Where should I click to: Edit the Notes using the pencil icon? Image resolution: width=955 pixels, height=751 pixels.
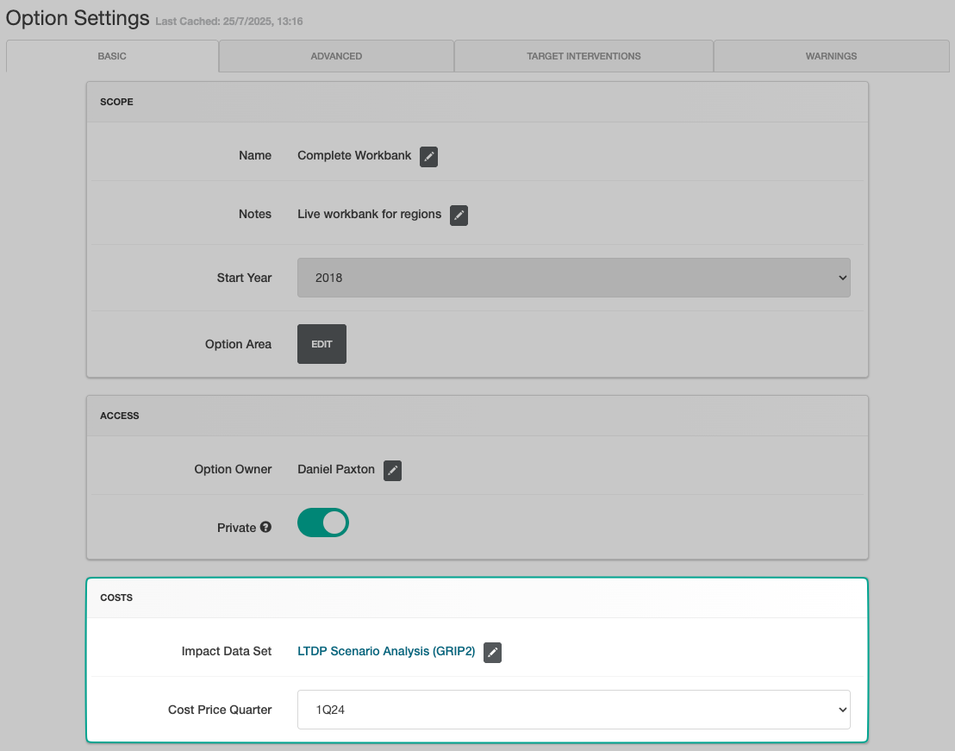pyautogui.click(x=458, y=215)
